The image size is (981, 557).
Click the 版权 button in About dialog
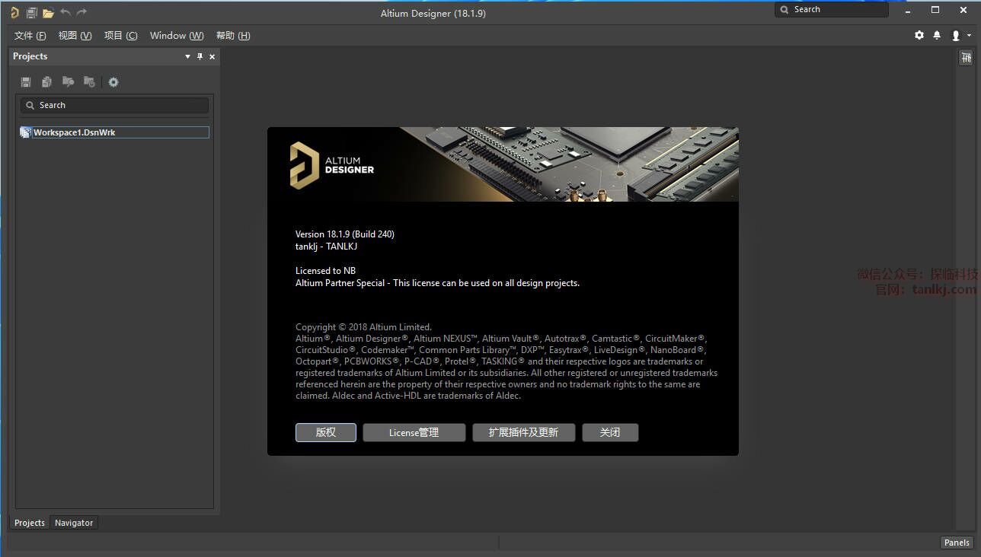tap(326, 432)
